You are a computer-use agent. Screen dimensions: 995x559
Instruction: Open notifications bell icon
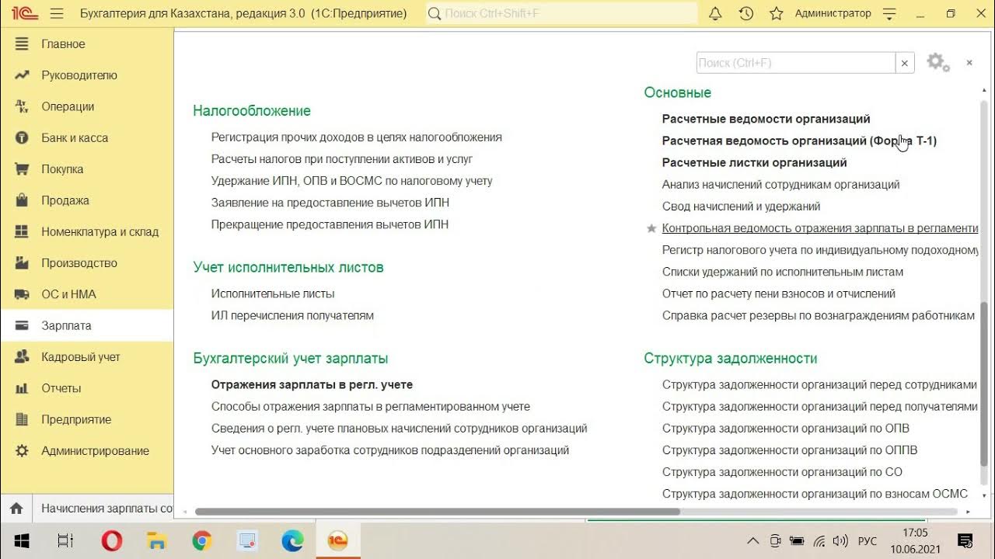pos(716,13)
